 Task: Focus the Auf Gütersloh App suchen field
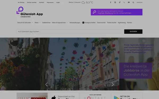pos(69,31)
